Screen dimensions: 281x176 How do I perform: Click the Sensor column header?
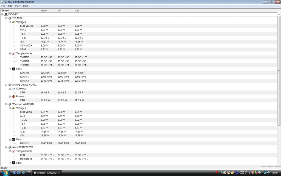coord(20,10)
